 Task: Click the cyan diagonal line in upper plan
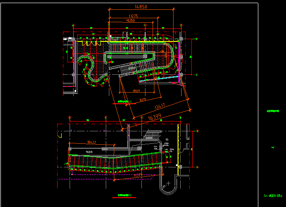[158, 78]
